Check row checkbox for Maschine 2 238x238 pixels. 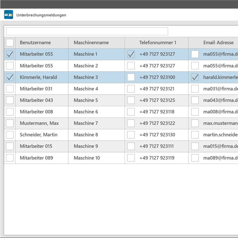point(10,66)
